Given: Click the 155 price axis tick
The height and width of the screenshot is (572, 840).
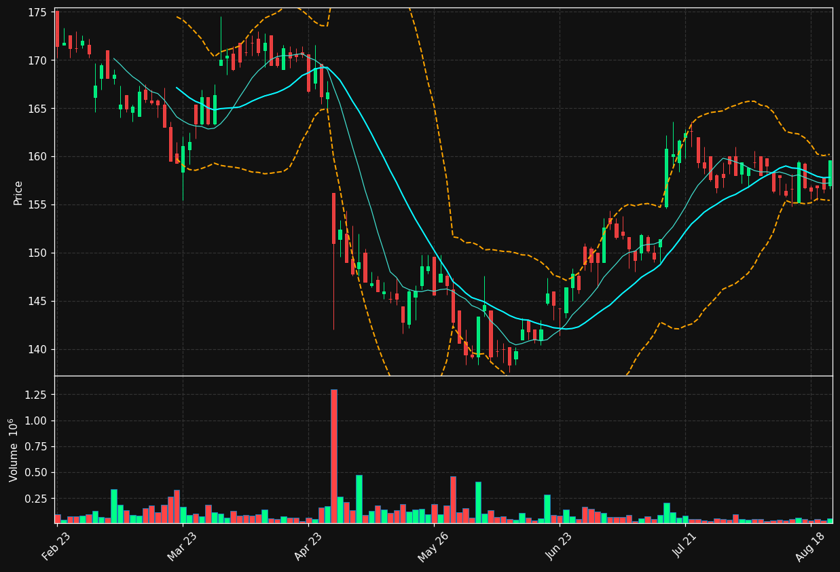Looking at the screenshot, I should [37, 205].
